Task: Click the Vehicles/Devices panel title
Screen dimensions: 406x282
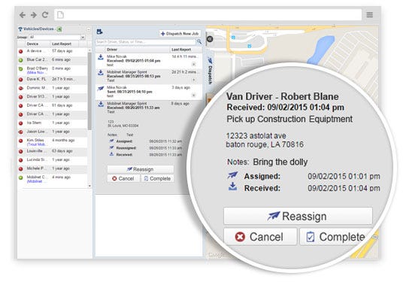Action: 38,29
